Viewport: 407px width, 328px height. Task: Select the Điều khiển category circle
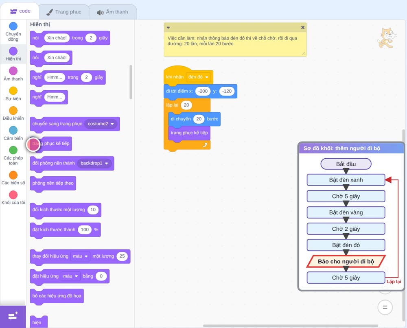coord(13,111)
